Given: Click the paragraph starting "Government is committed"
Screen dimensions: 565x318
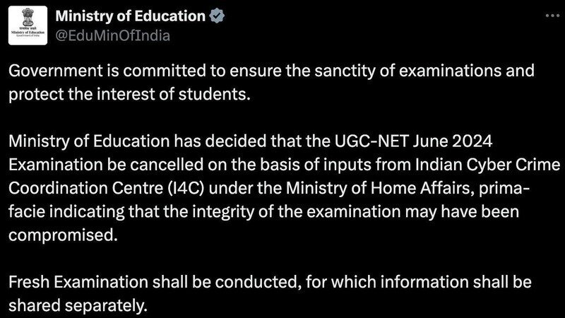Looking at the screenshot, I should (271, 82).
